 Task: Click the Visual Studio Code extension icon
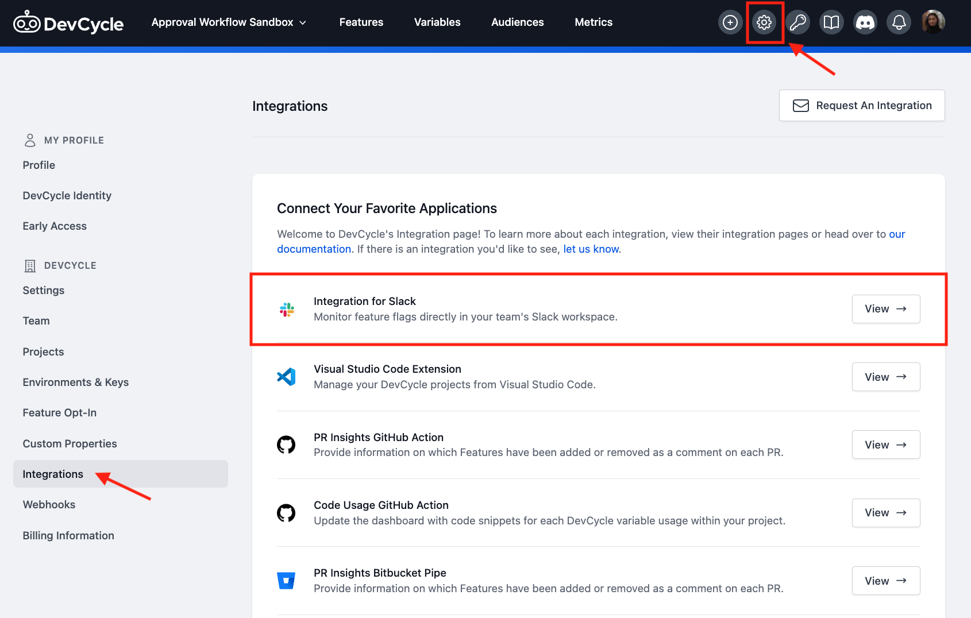point(287,376)
